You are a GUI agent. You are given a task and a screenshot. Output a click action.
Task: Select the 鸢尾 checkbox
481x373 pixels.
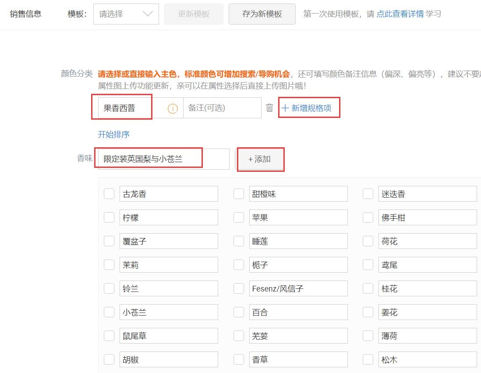click(368, 265)
